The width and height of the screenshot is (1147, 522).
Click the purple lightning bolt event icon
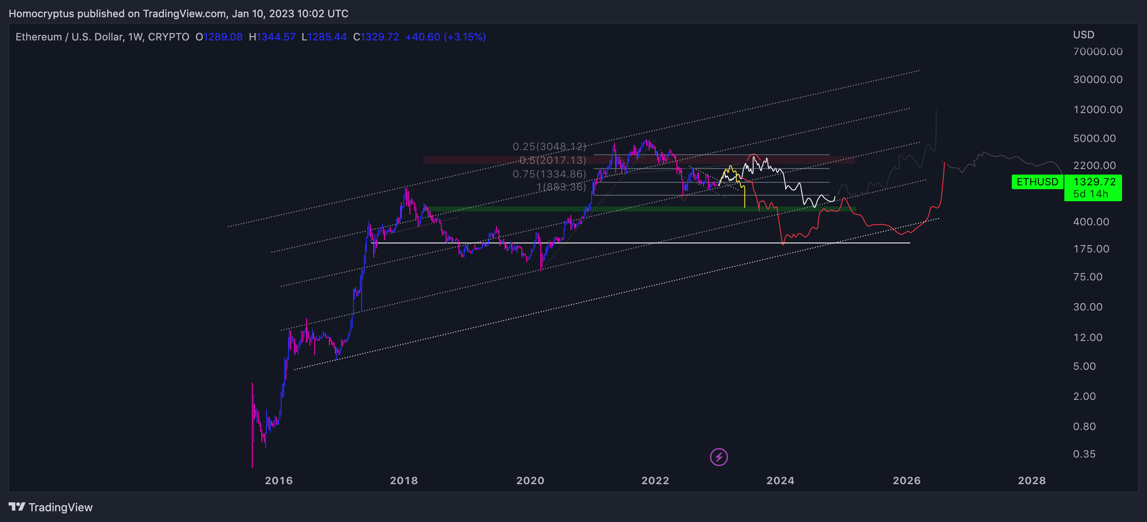pyautogui.click(x=719, y=457)
